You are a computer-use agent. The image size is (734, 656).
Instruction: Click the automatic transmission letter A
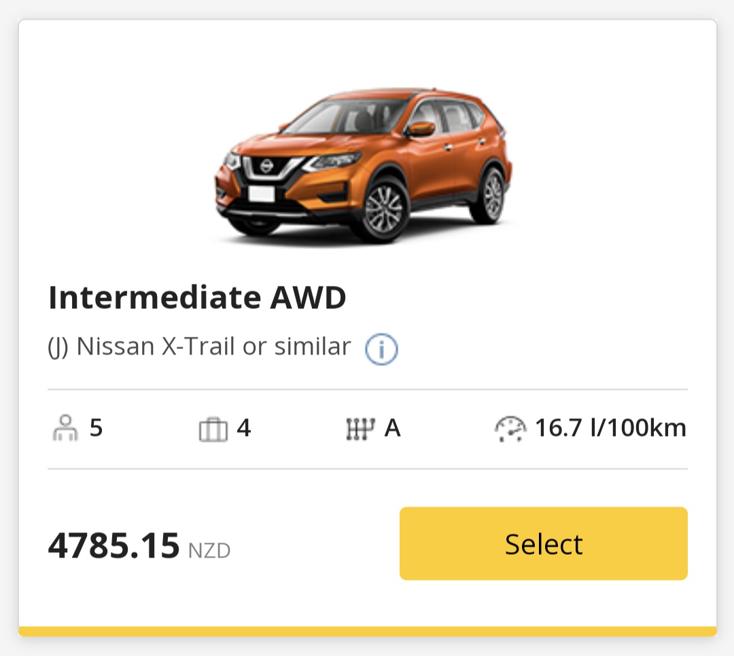(392, 429)
